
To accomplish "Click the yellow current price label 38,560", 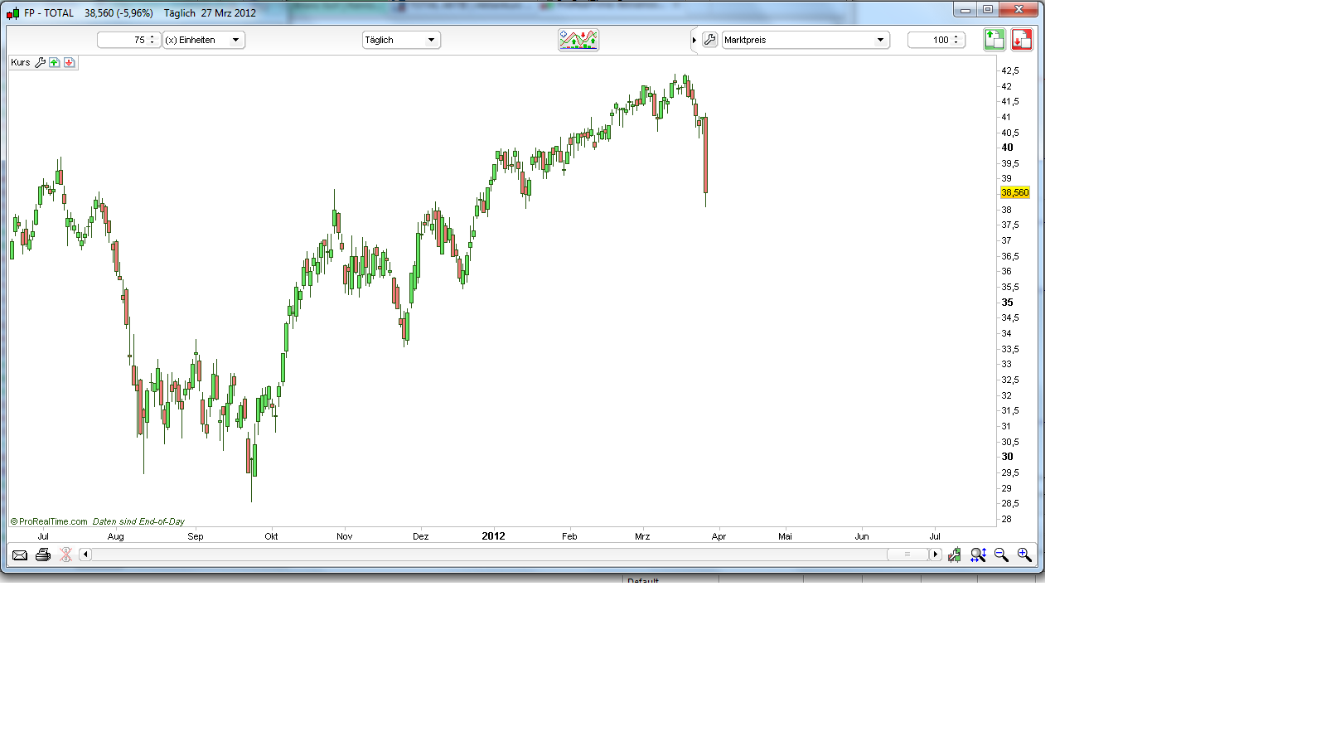I will [x=1014, y=192].
